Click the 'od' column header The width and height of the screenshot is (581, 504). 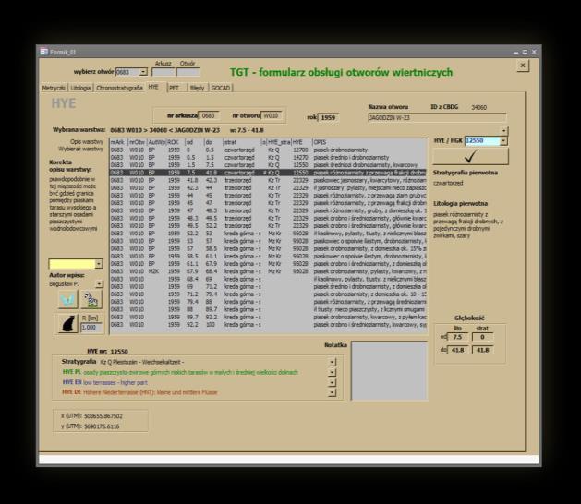195,142
